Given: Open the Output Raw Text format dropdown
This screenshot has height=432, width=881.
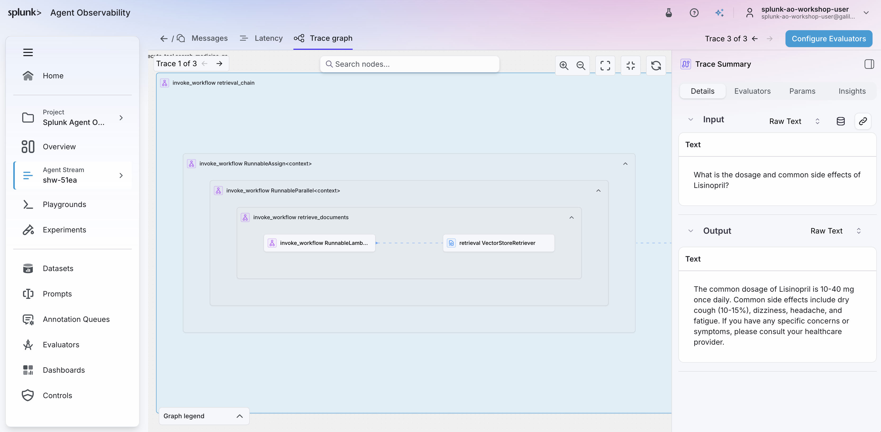Looking at the screenshot, I should (835, 231).
